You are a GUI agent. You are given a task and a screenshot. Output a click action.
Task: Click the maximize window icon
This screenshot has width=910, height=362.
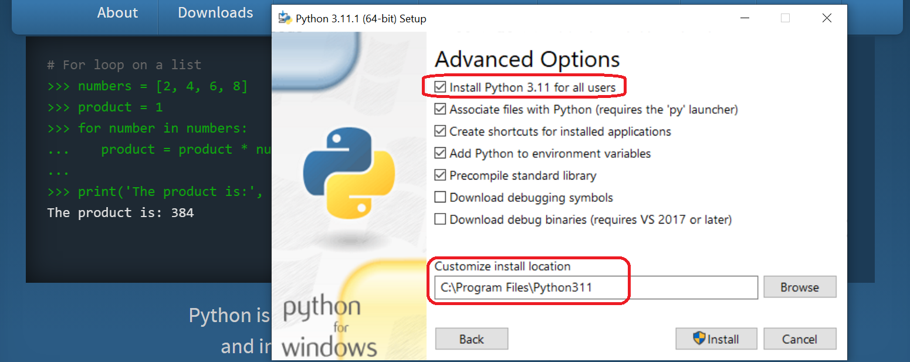click(785, 18)
